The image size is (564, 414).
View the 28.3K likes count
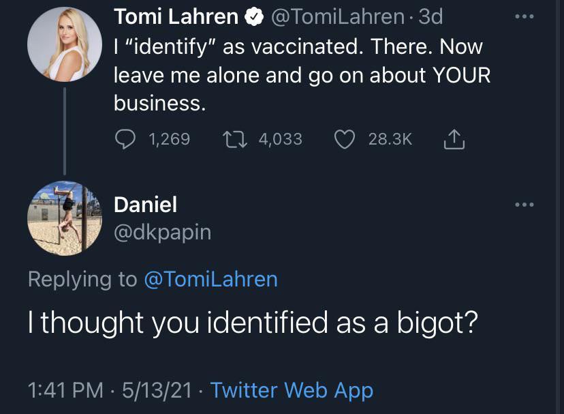[390, 139]
